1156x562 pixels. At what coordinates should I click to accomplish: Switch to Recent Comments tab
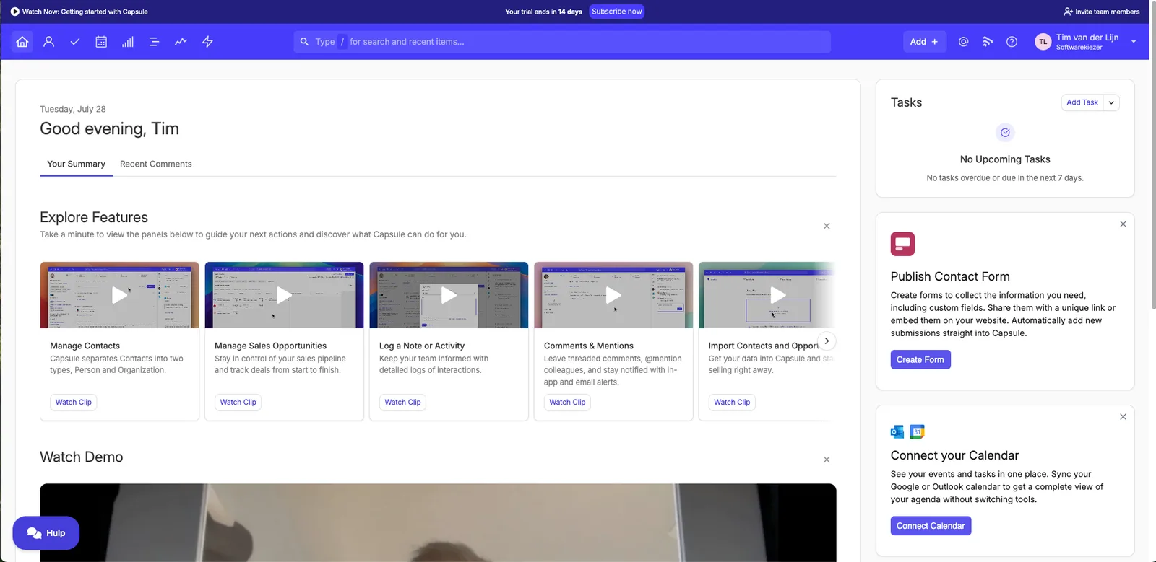156,164
